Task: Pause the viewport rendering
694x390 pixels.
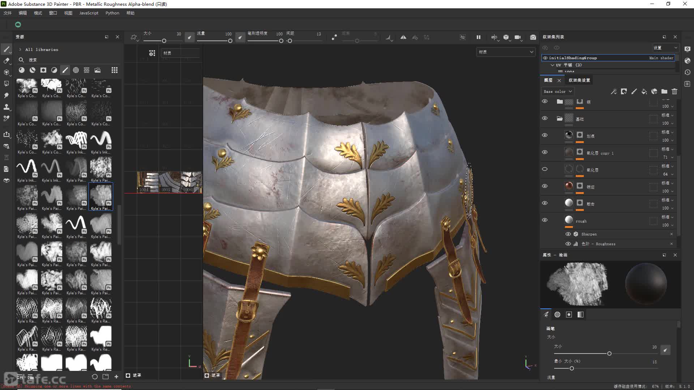Action: click(479, 37)
